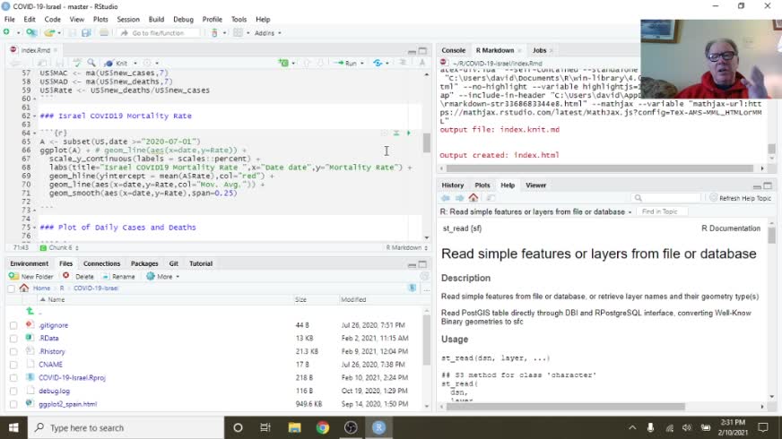Check the debug.log file checkbox
Image resolution: width=782 pixels, height=439 pixels.
(13, 392)
